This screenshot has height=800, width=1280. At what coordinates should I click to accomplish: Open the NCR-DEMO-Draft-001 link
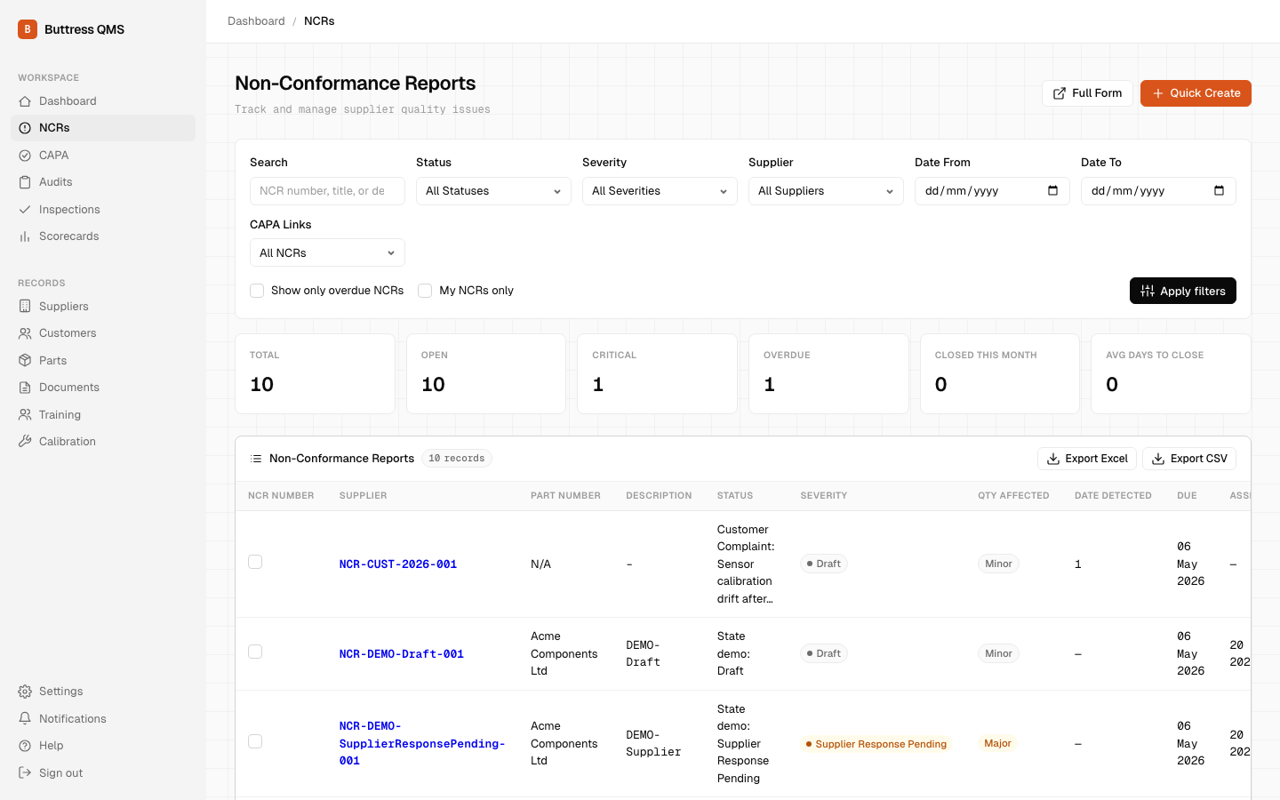tap(402, 654)
